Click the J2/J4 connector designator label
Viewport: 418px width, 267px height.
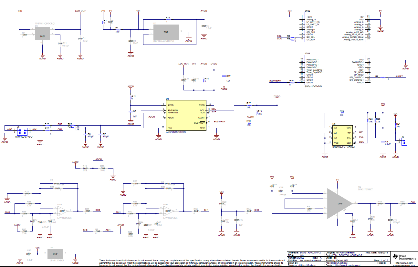[x=307, y=53]
